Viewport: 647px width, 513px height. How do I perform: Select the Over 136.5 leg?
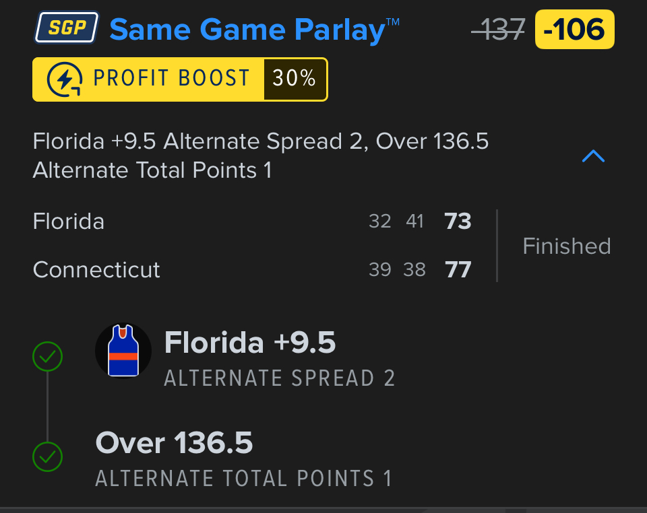175,443
